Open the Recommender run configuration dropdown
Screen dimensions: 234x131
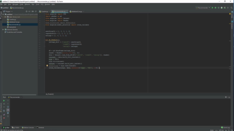203,8
